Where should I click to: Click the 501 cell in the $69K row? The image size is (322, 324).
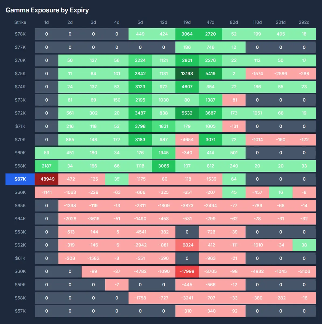234,153
